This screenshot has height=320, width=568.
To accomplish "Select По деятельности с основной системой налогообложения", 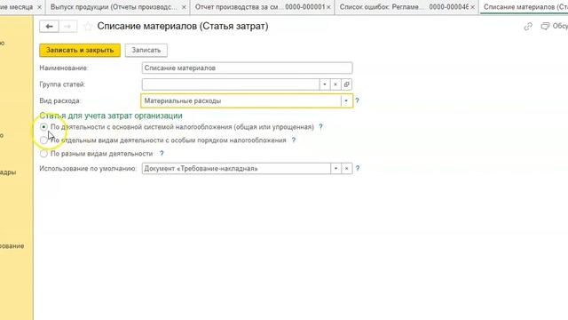I will [x=43, y=127].
